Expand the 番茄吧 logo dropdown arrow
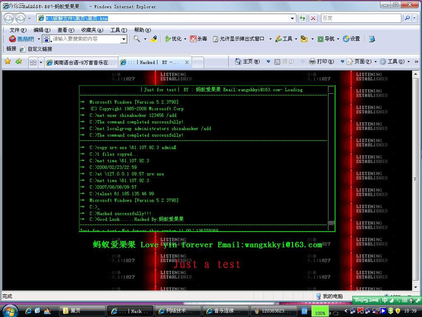Image resolution: width=422 pixels, height=317 pixels. pos(39,39)
